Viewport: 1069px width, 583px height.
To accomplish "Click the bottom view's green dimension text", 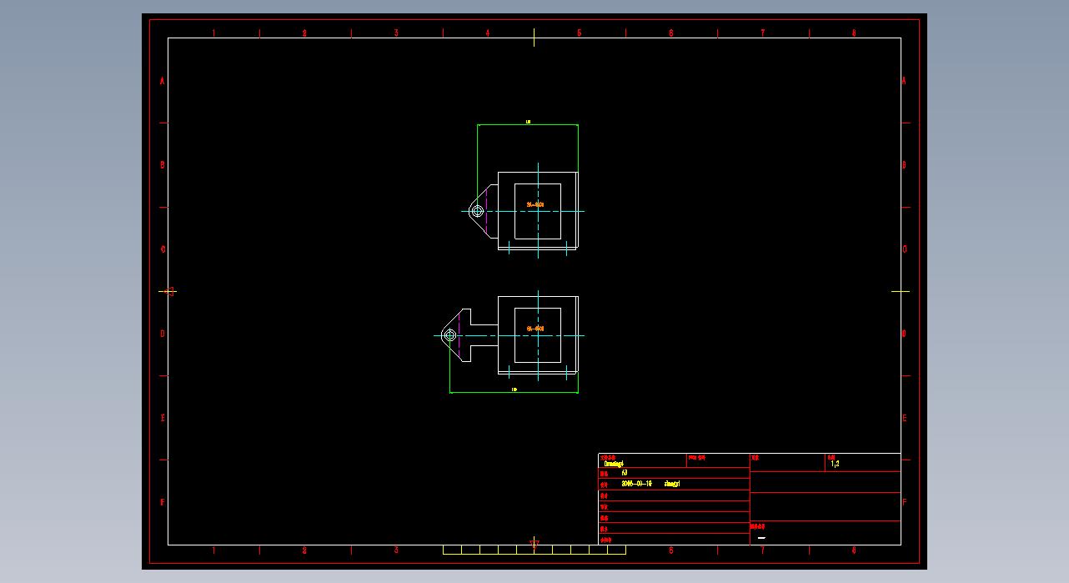I will (x=514, y=390).
